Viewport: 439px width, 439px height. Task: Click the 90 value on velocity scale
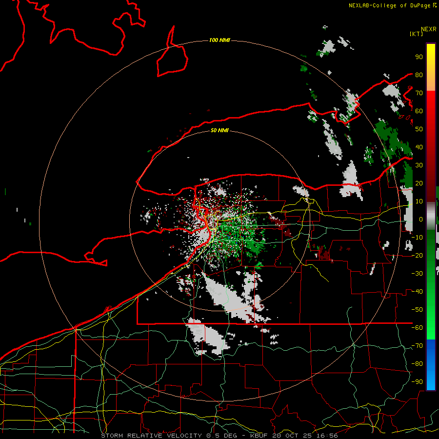[419, 57]
